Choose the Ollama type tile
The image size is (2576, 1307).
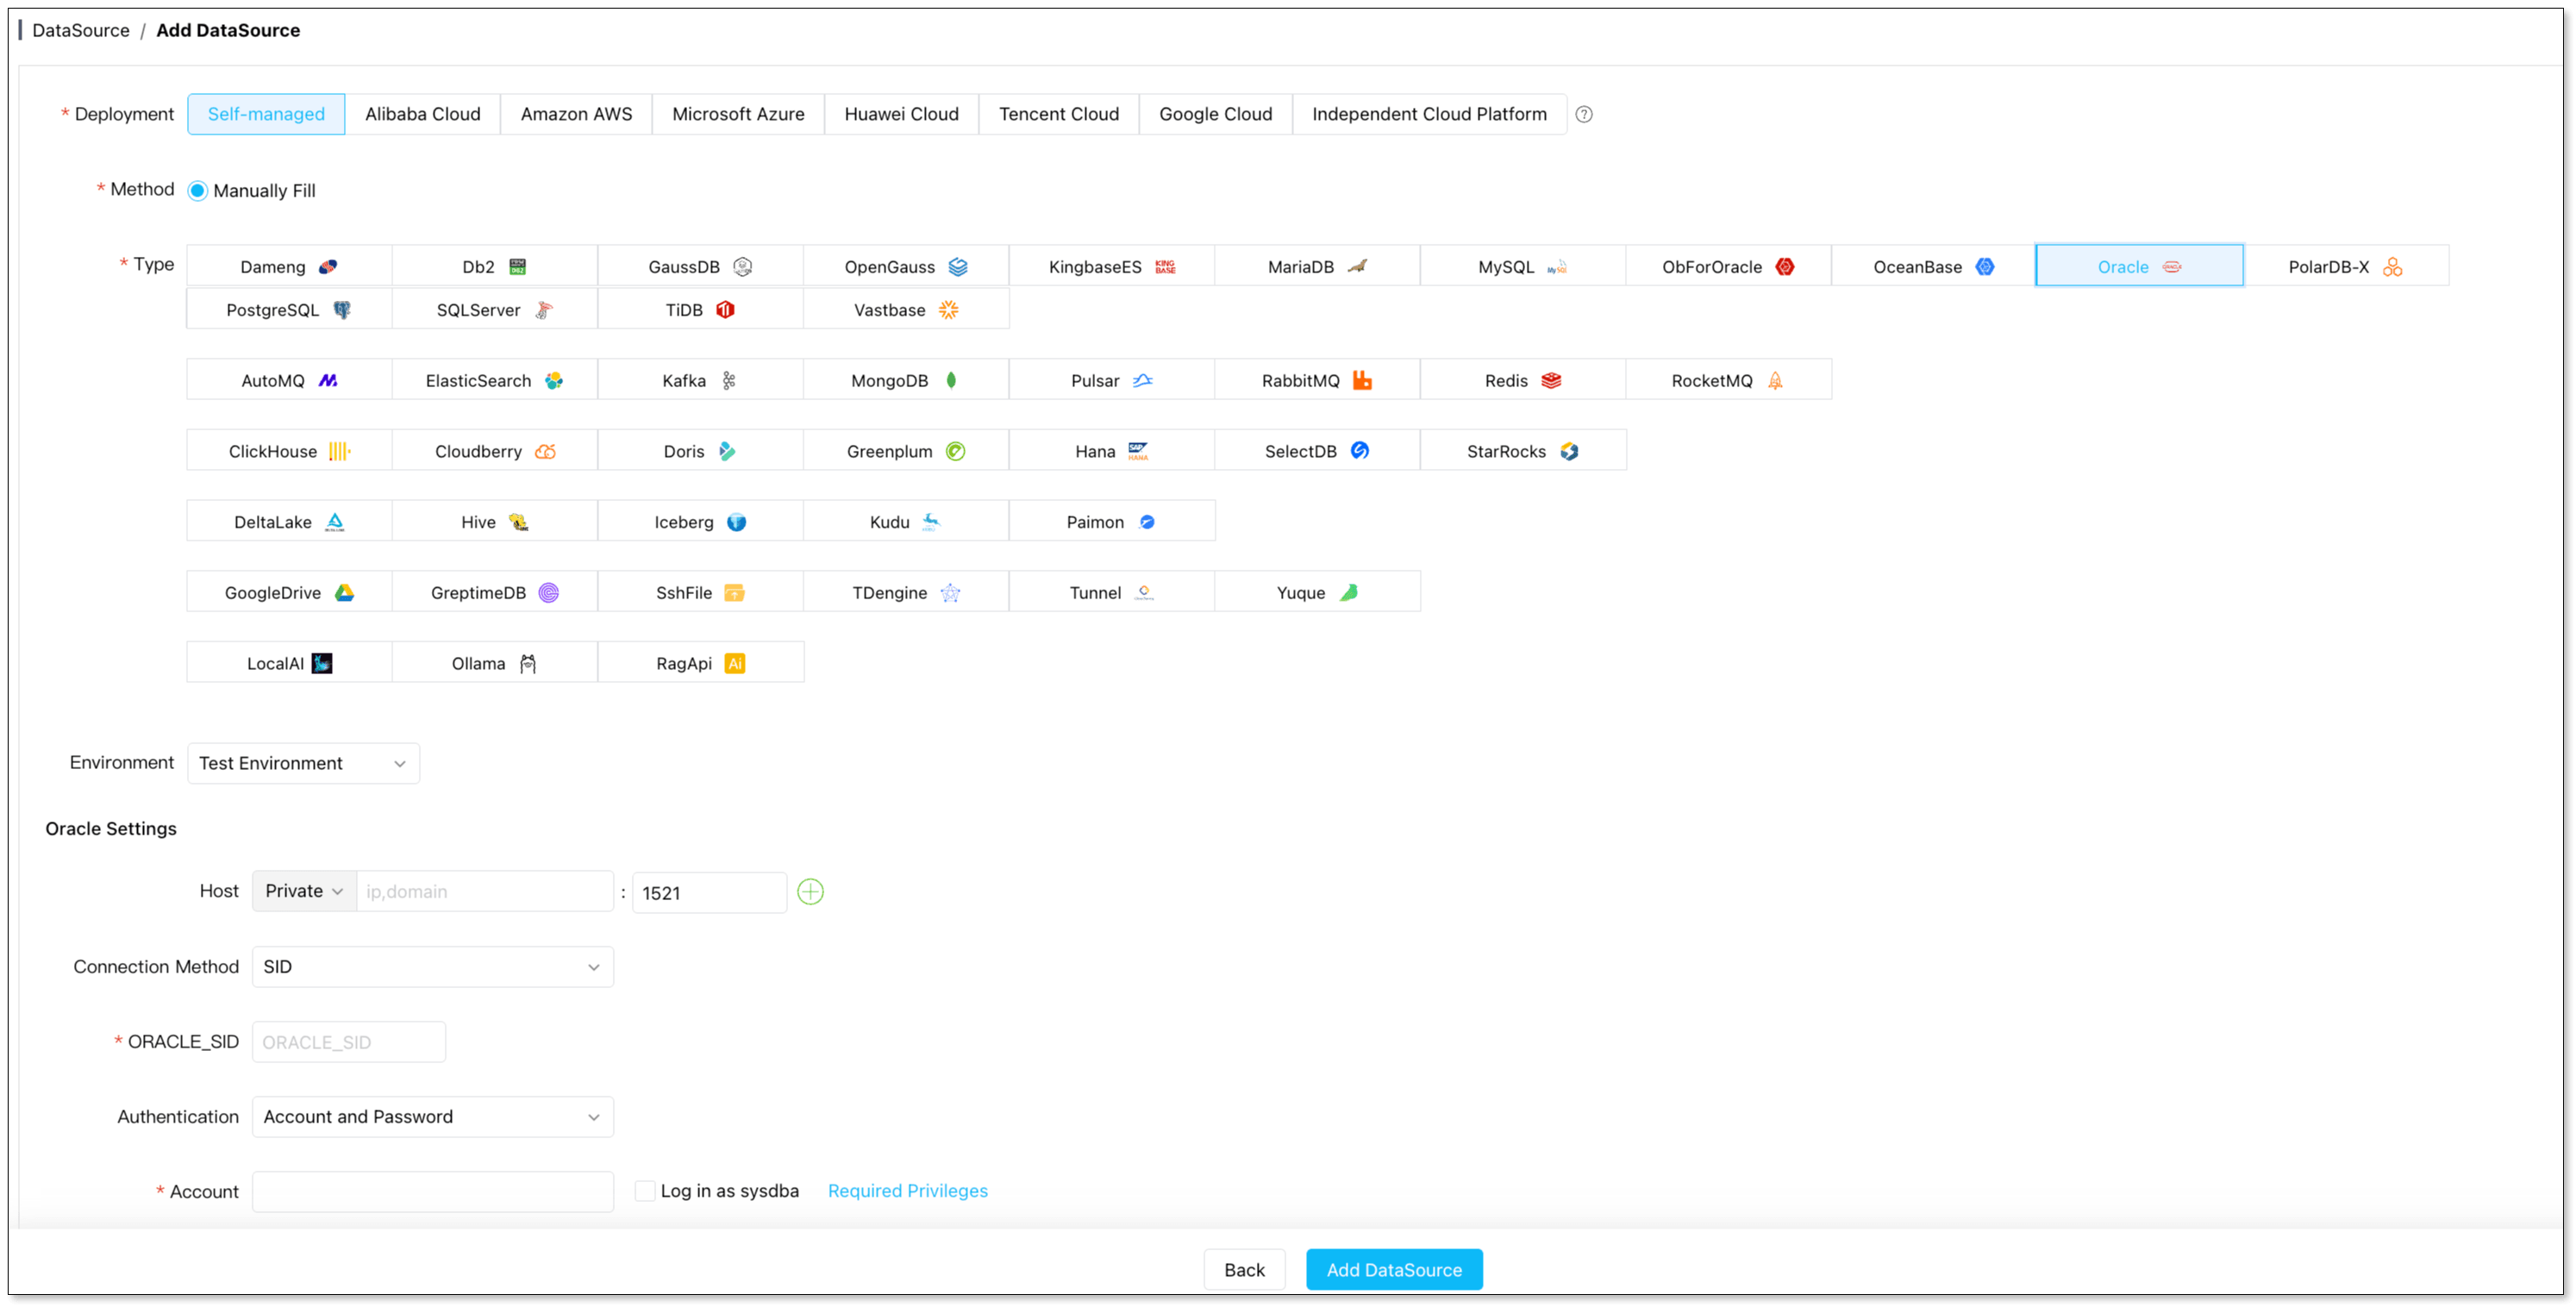click(495, 663)
